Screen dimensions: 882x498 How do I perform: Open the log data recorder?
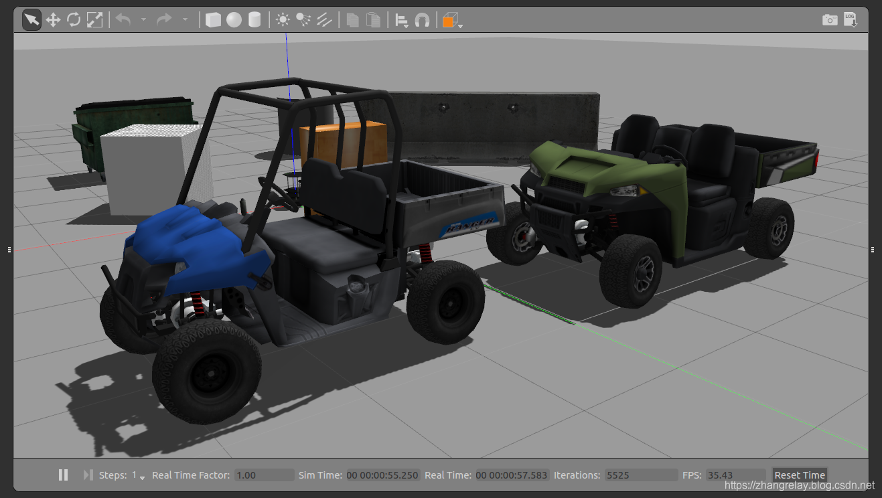[x=851, y=19]
